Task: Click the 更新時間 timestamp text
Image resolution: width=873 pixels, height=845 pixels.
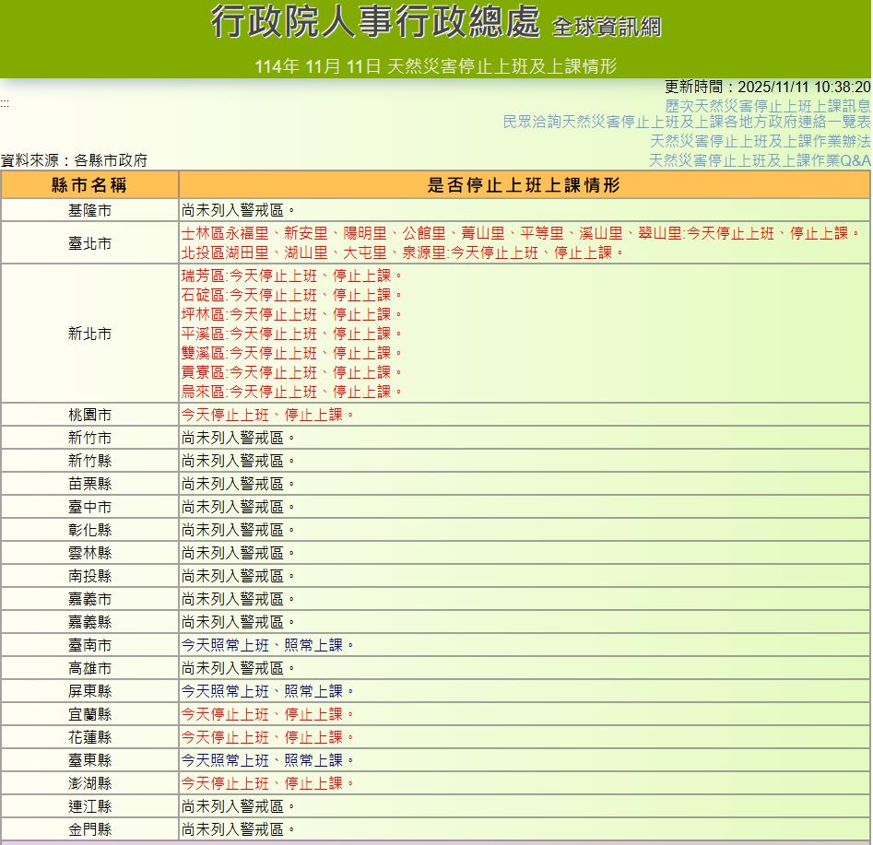Action: click(x=767, y=87)
